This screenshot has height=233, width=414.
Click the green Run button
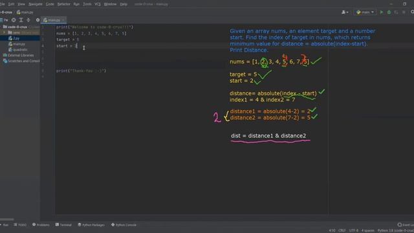(x=381, y=12)
